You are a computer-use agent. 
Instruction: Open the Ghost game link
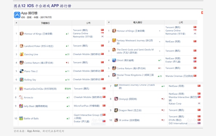pyautogui.click(x=125, y=60)
